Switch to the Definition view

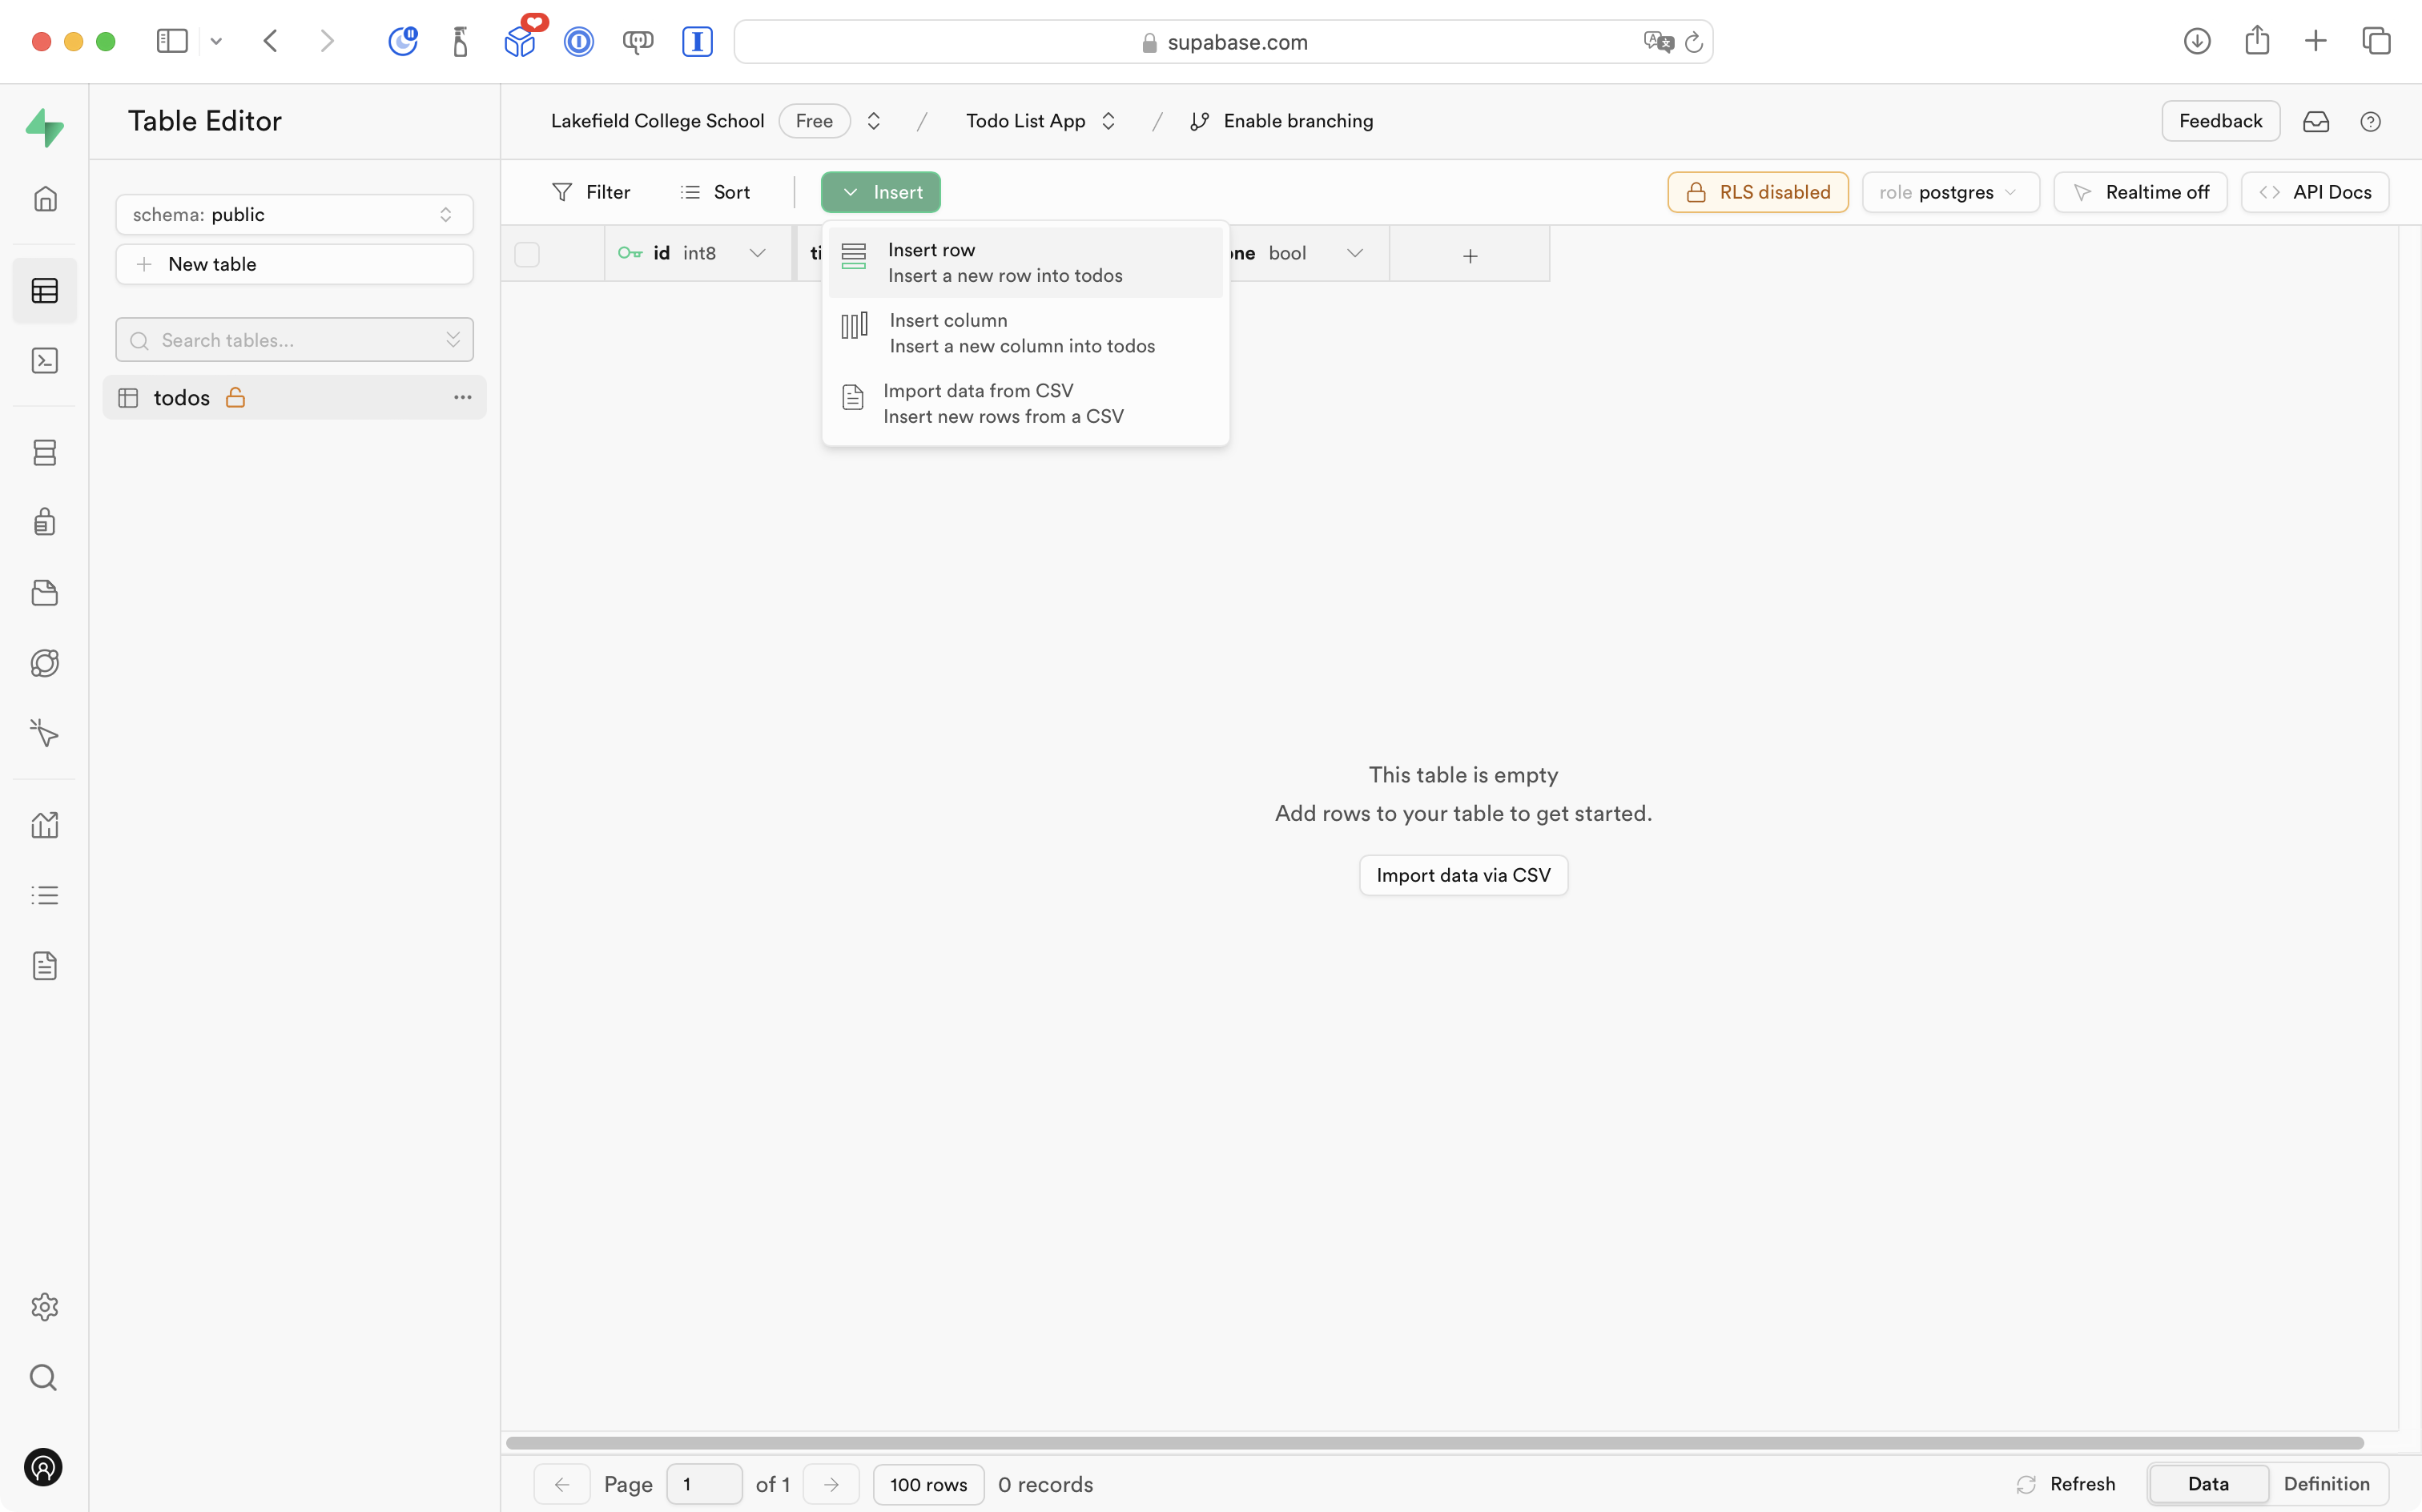[2326, 1483]
